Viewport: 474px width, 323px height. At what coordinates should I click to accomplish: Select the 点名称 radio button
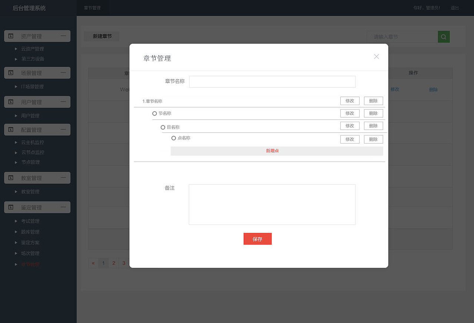pyautogui.click(x=173, y=138)
